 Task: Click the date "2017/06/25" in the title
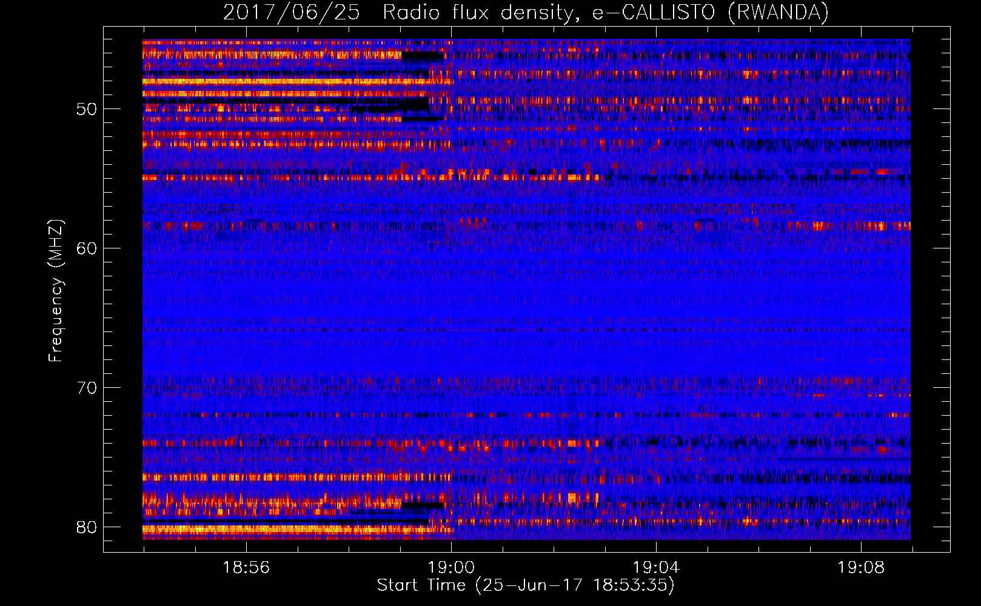coord(292,13)
